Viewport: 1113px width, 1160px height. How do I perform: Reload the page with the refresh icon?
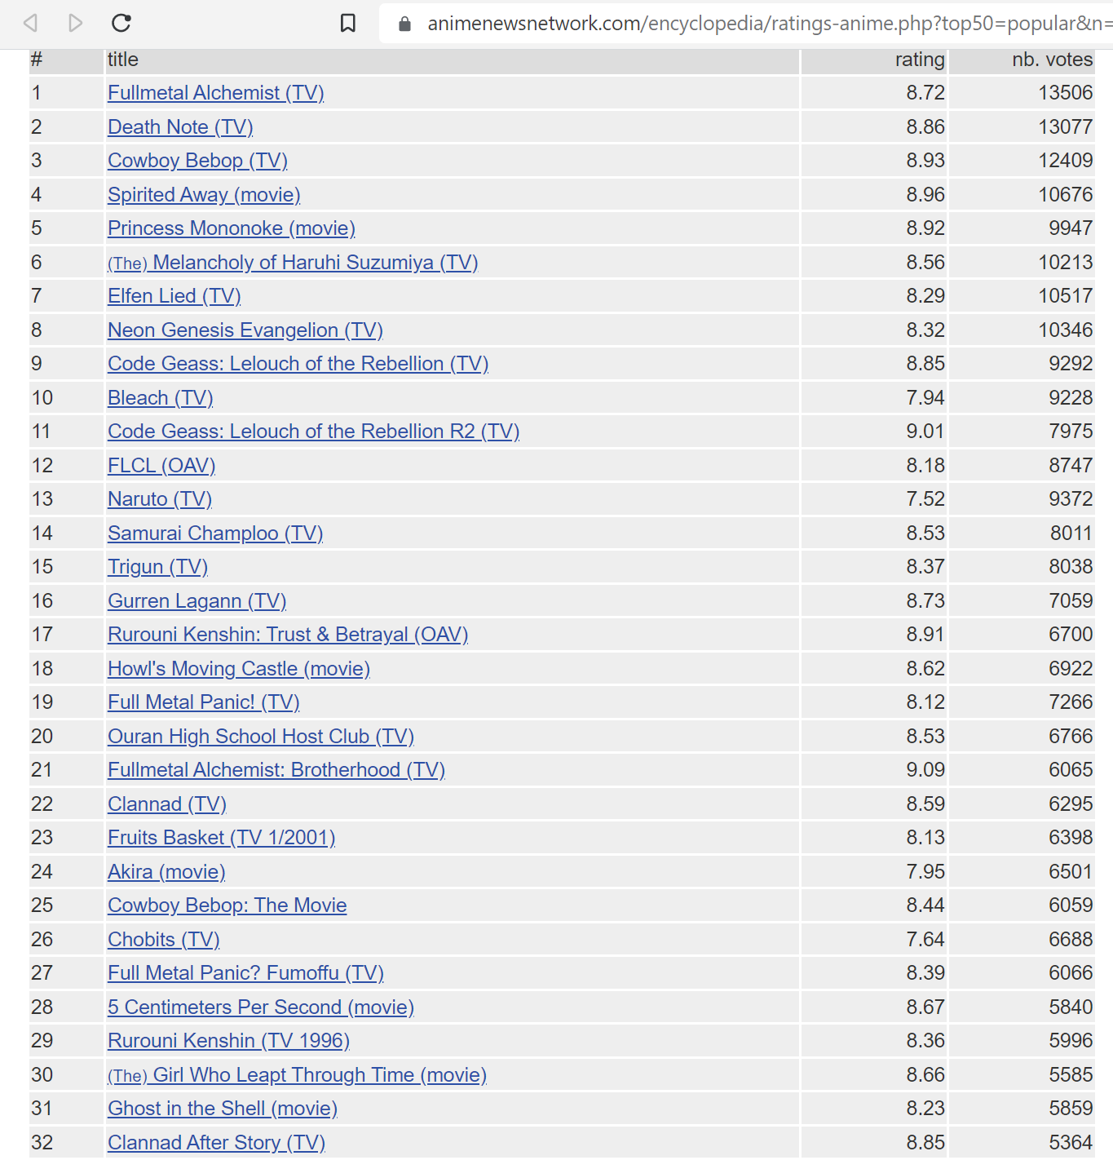click(121, 23)
